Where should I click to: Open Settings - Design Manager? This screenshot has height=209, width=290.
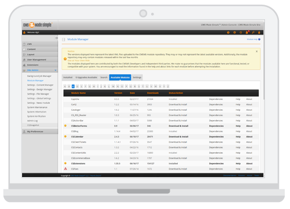(x=40, y=89)
